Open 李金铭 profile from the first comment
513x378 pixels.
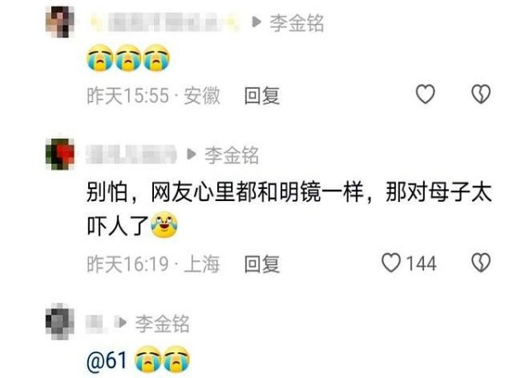point(297,23)
